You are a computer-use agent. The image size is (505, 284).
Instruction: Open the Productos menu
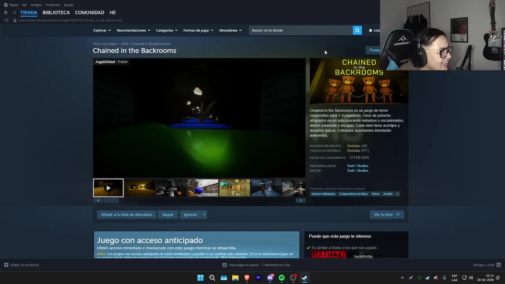[52, 5]
